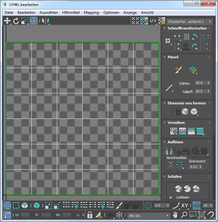Open checker map options gear icon
218x222 pixels.
click(x=162, y=21)
